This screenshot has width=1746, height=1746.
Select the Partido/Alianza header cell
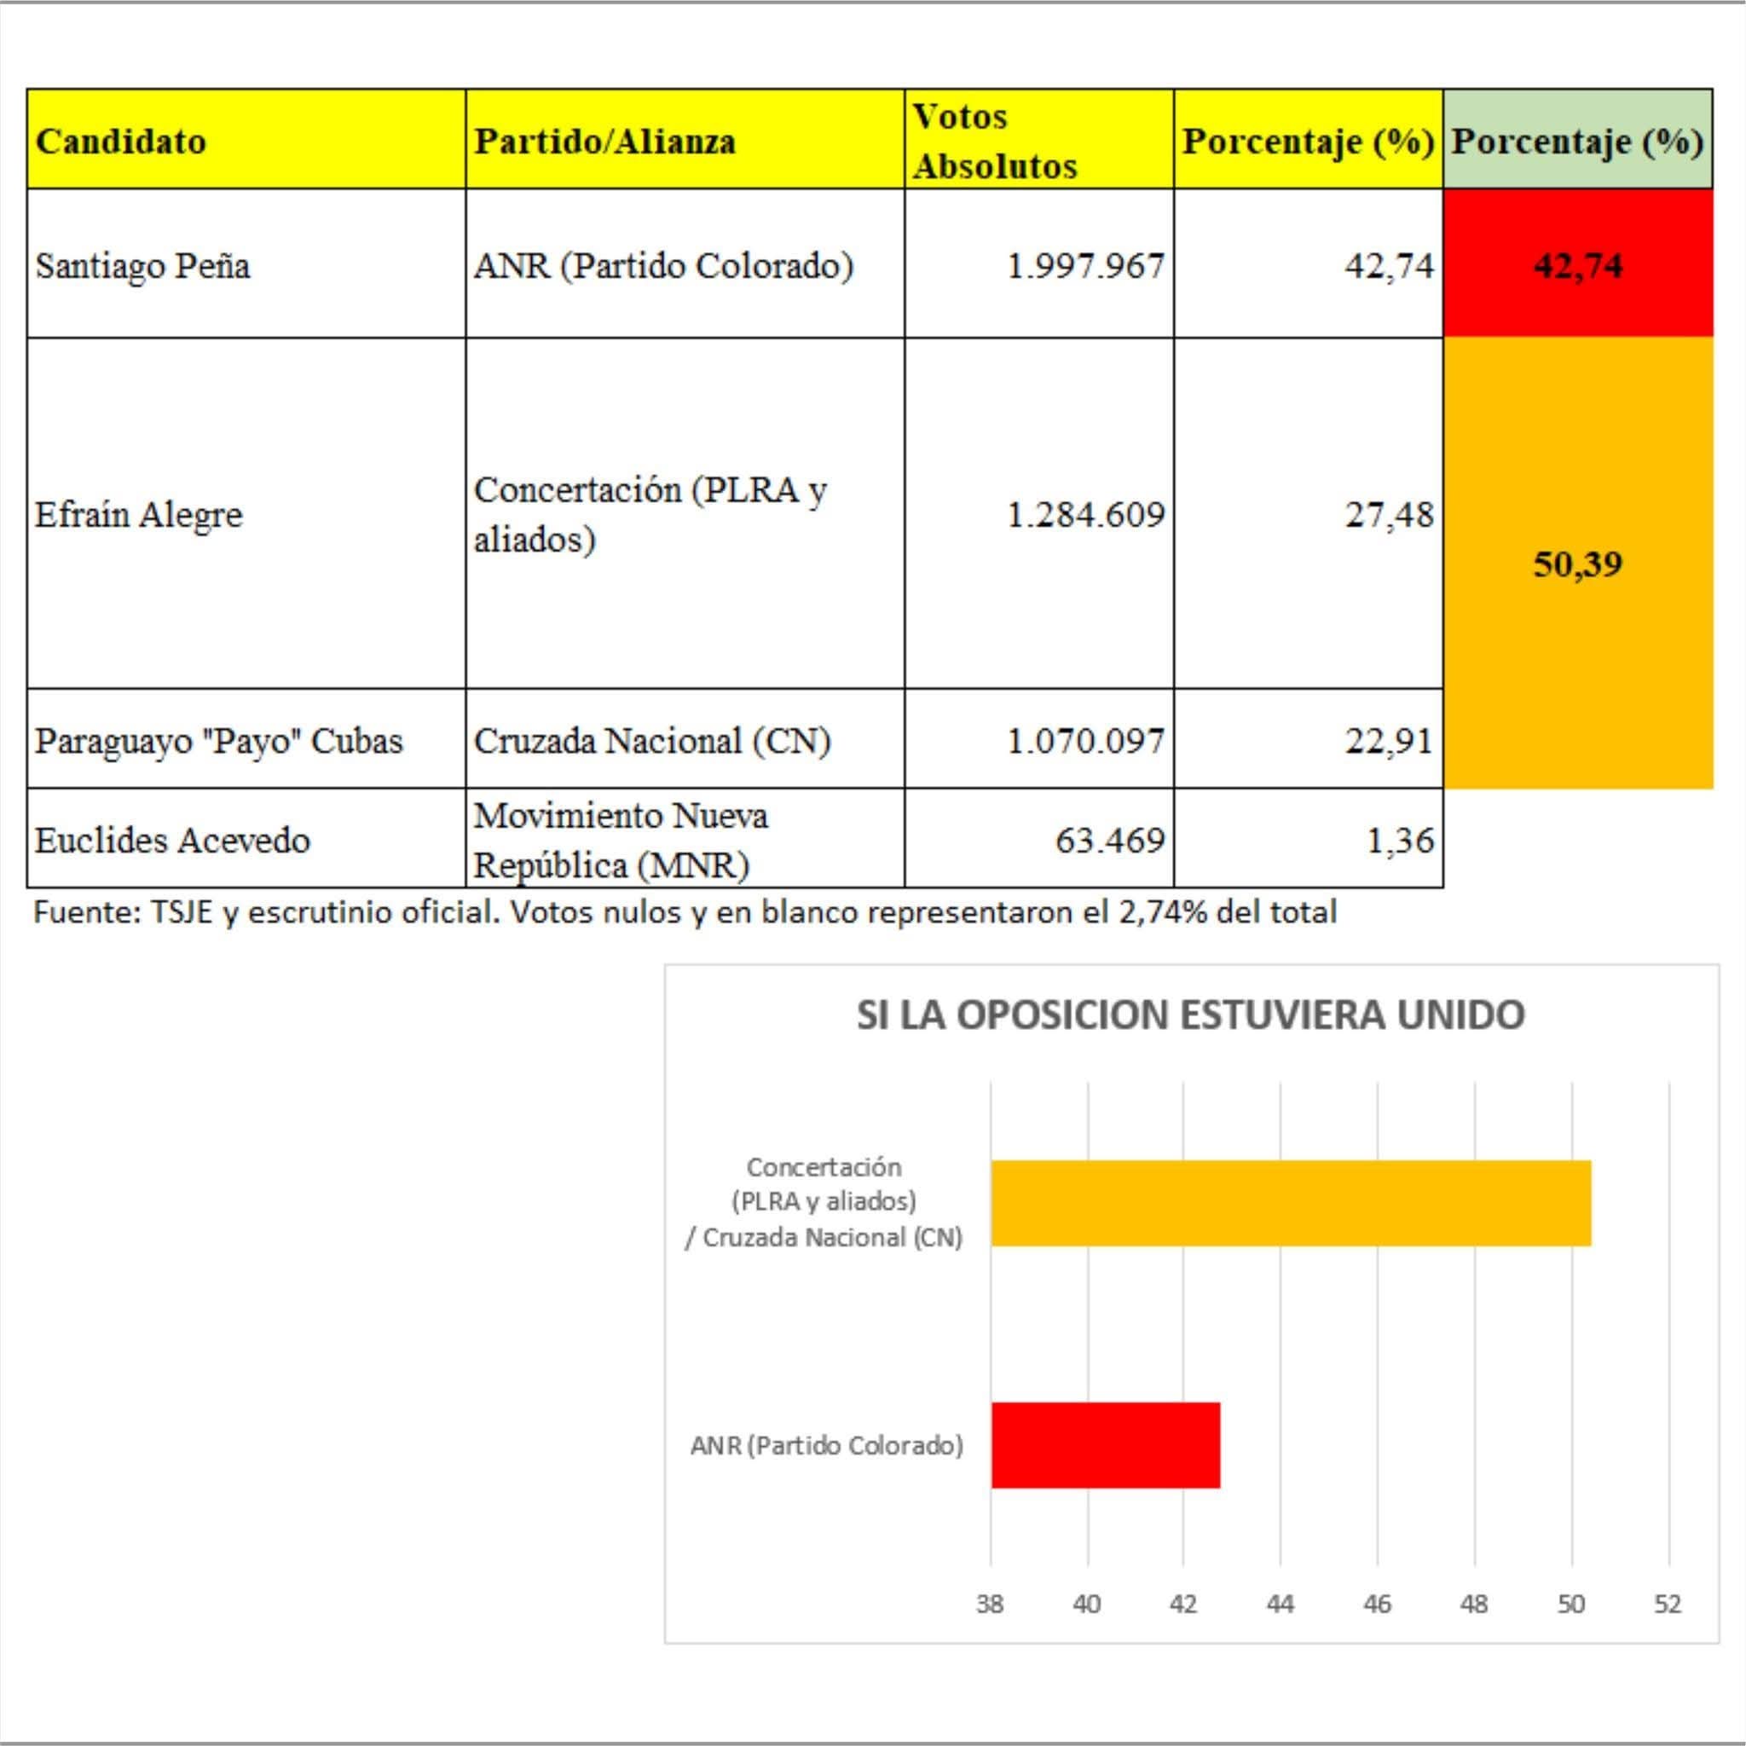coord(684,140)
